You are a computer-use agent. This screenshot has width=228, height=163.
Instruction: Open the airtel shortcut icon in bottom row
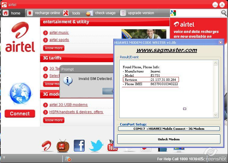tap(47, 146)
